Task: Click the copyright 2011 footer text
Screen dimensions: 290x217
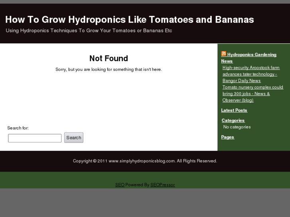Action: (145, 161)
